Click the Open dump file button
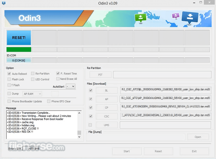 point(198,137)
